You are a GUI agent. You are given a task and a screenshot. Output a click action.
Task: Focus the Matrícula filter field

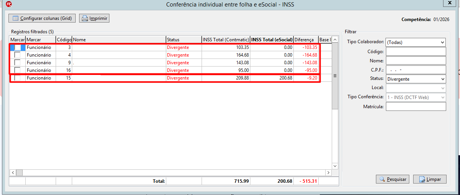click(x=416, y=107)
